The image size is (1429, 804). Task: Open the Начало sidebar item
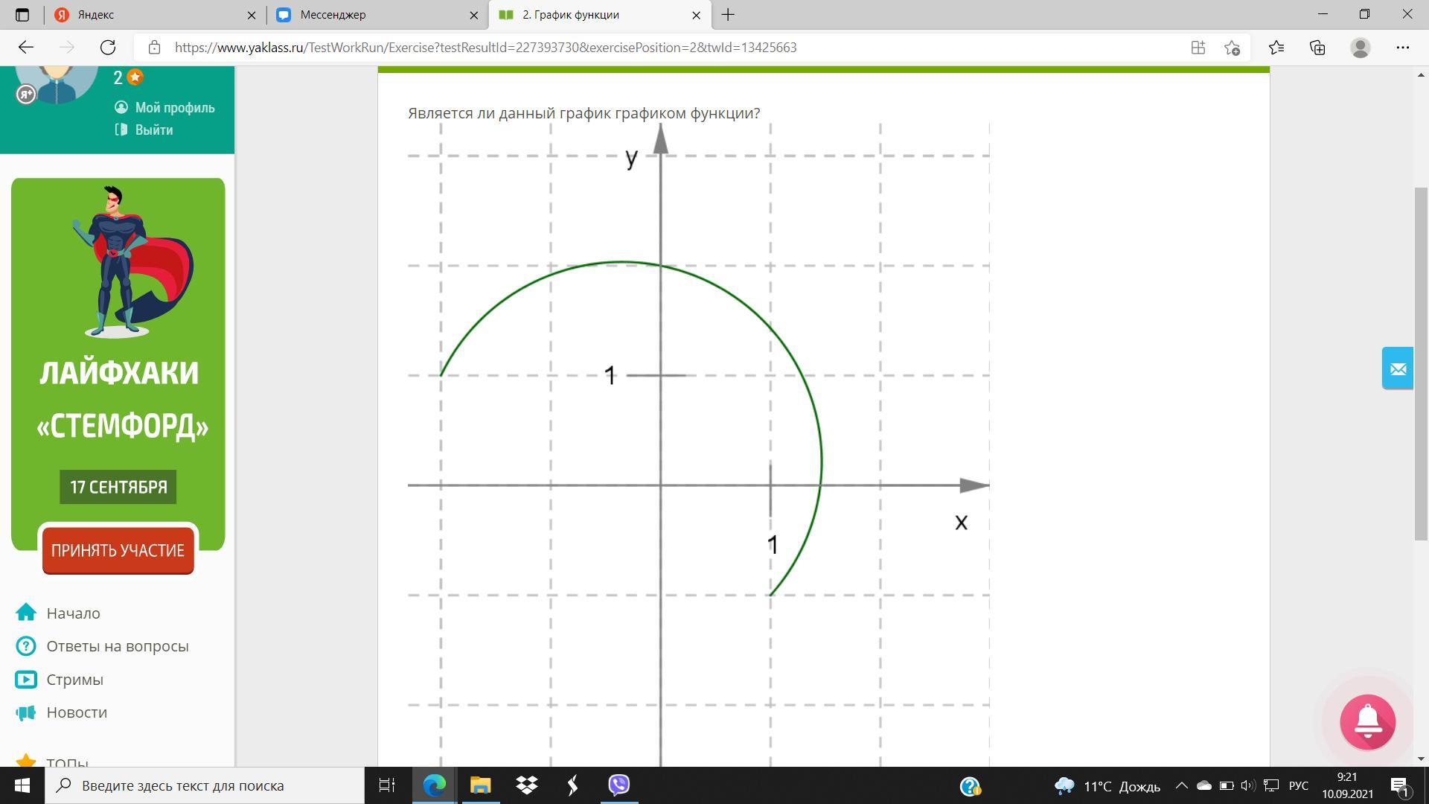coord(72,613)
